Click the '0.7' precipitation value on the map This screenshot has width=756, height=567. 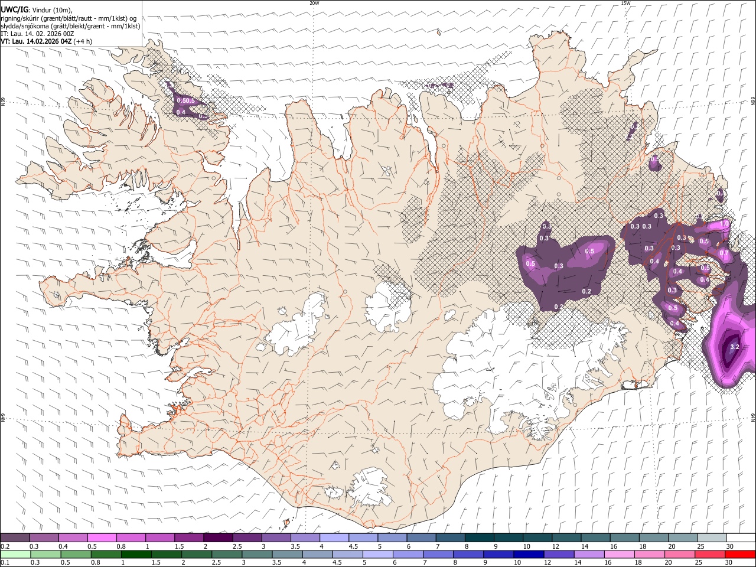point(724,253)
